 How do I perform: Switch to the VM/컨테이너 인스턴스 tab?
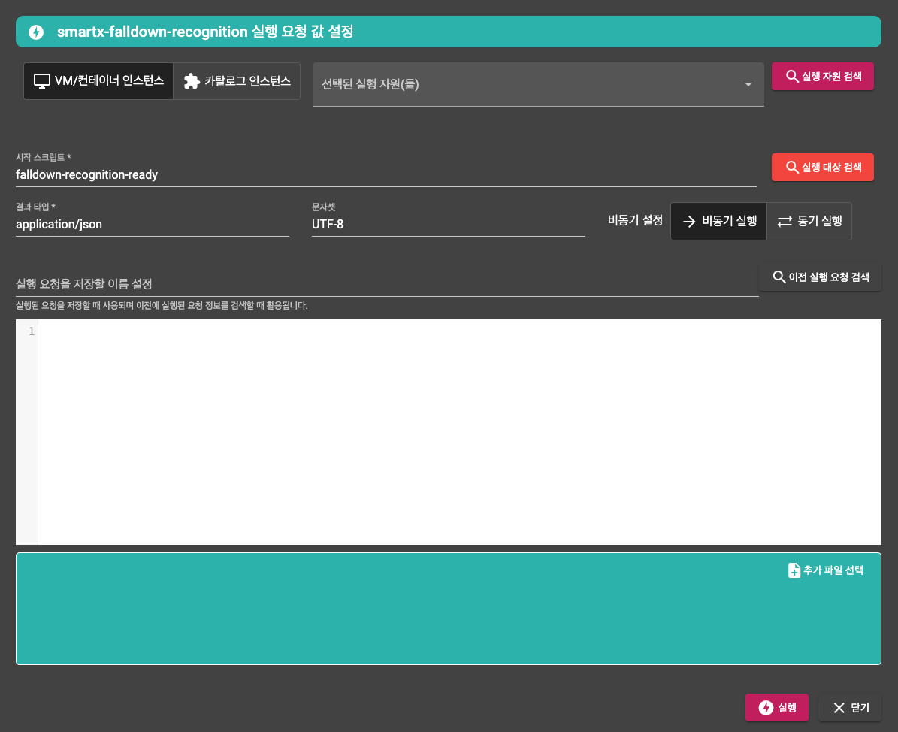(x=98, y=81)
